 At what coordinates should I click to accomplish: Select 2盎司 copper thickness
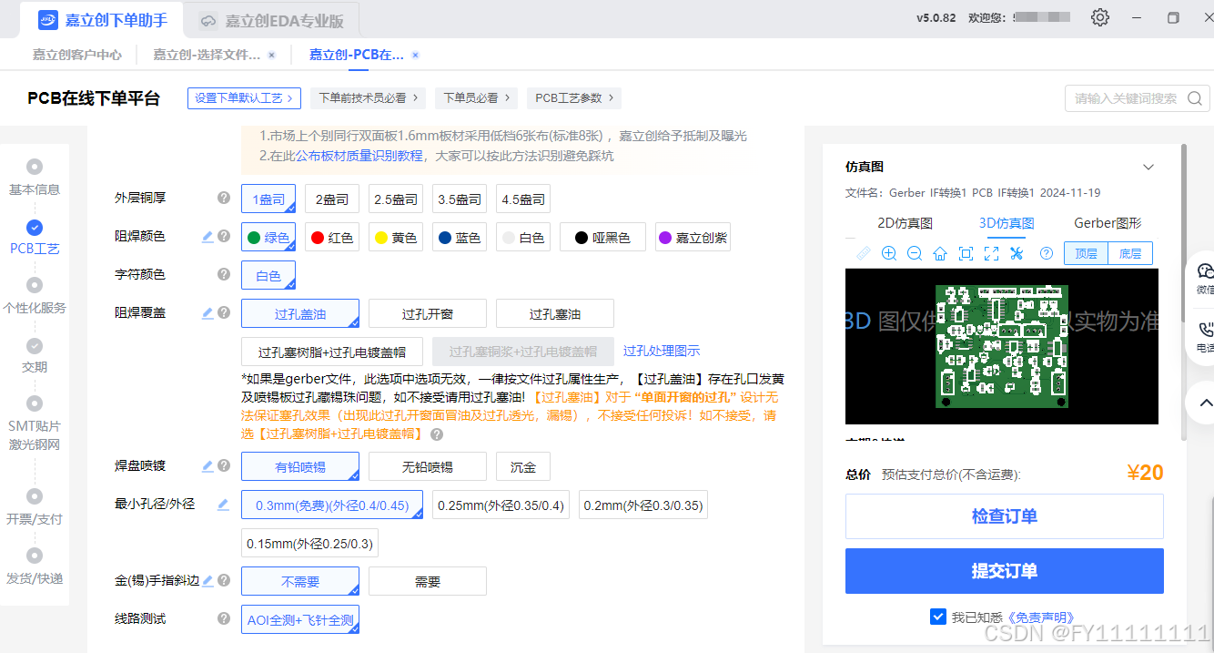click(332, 199)
